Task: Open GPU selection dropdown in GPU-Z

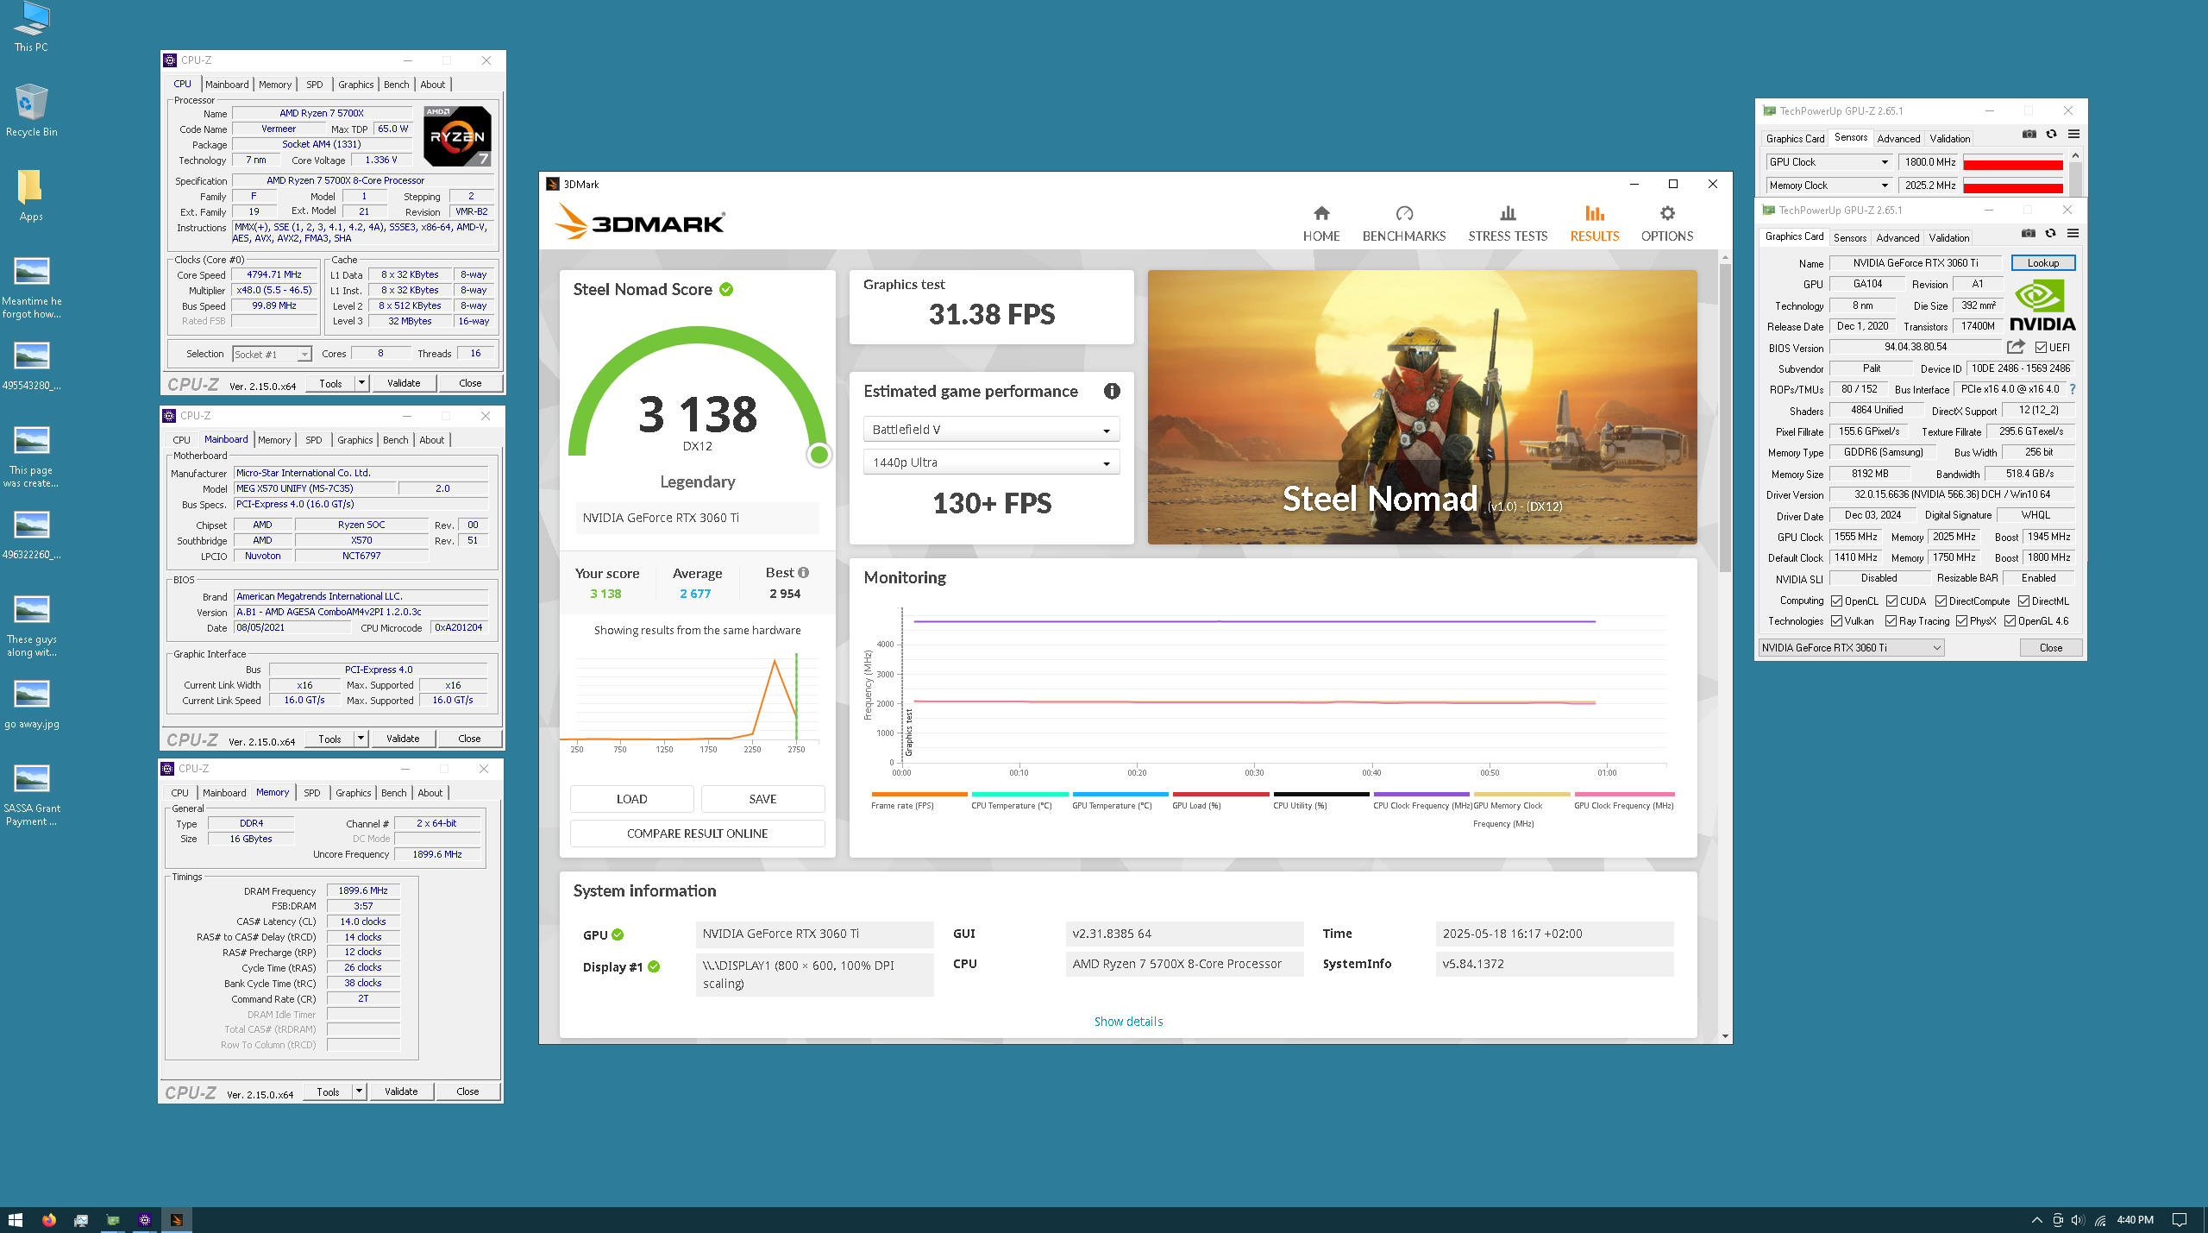Action: coord(1851,648)
